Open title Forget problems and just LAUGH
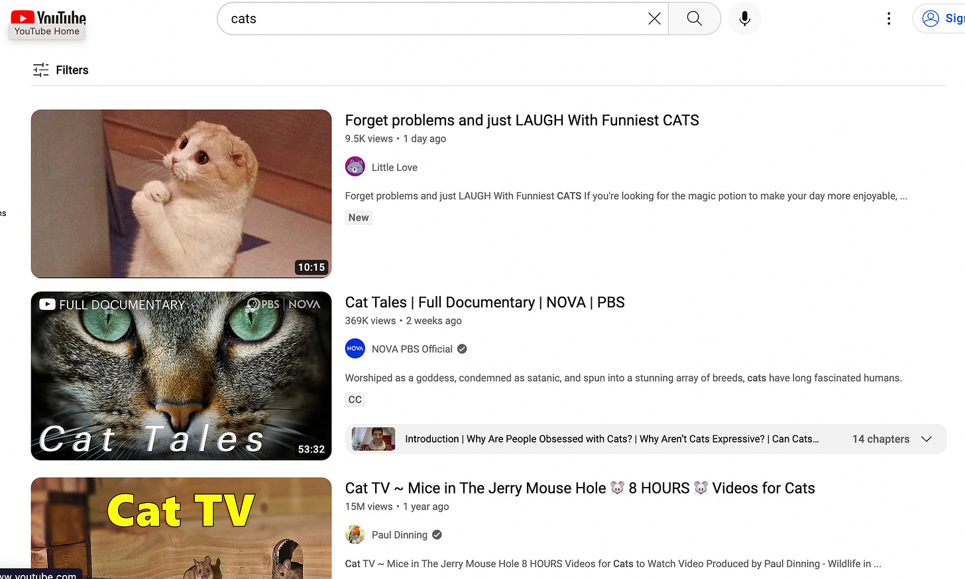This screenshot has height=579, width=965. [x=522, y=120]
